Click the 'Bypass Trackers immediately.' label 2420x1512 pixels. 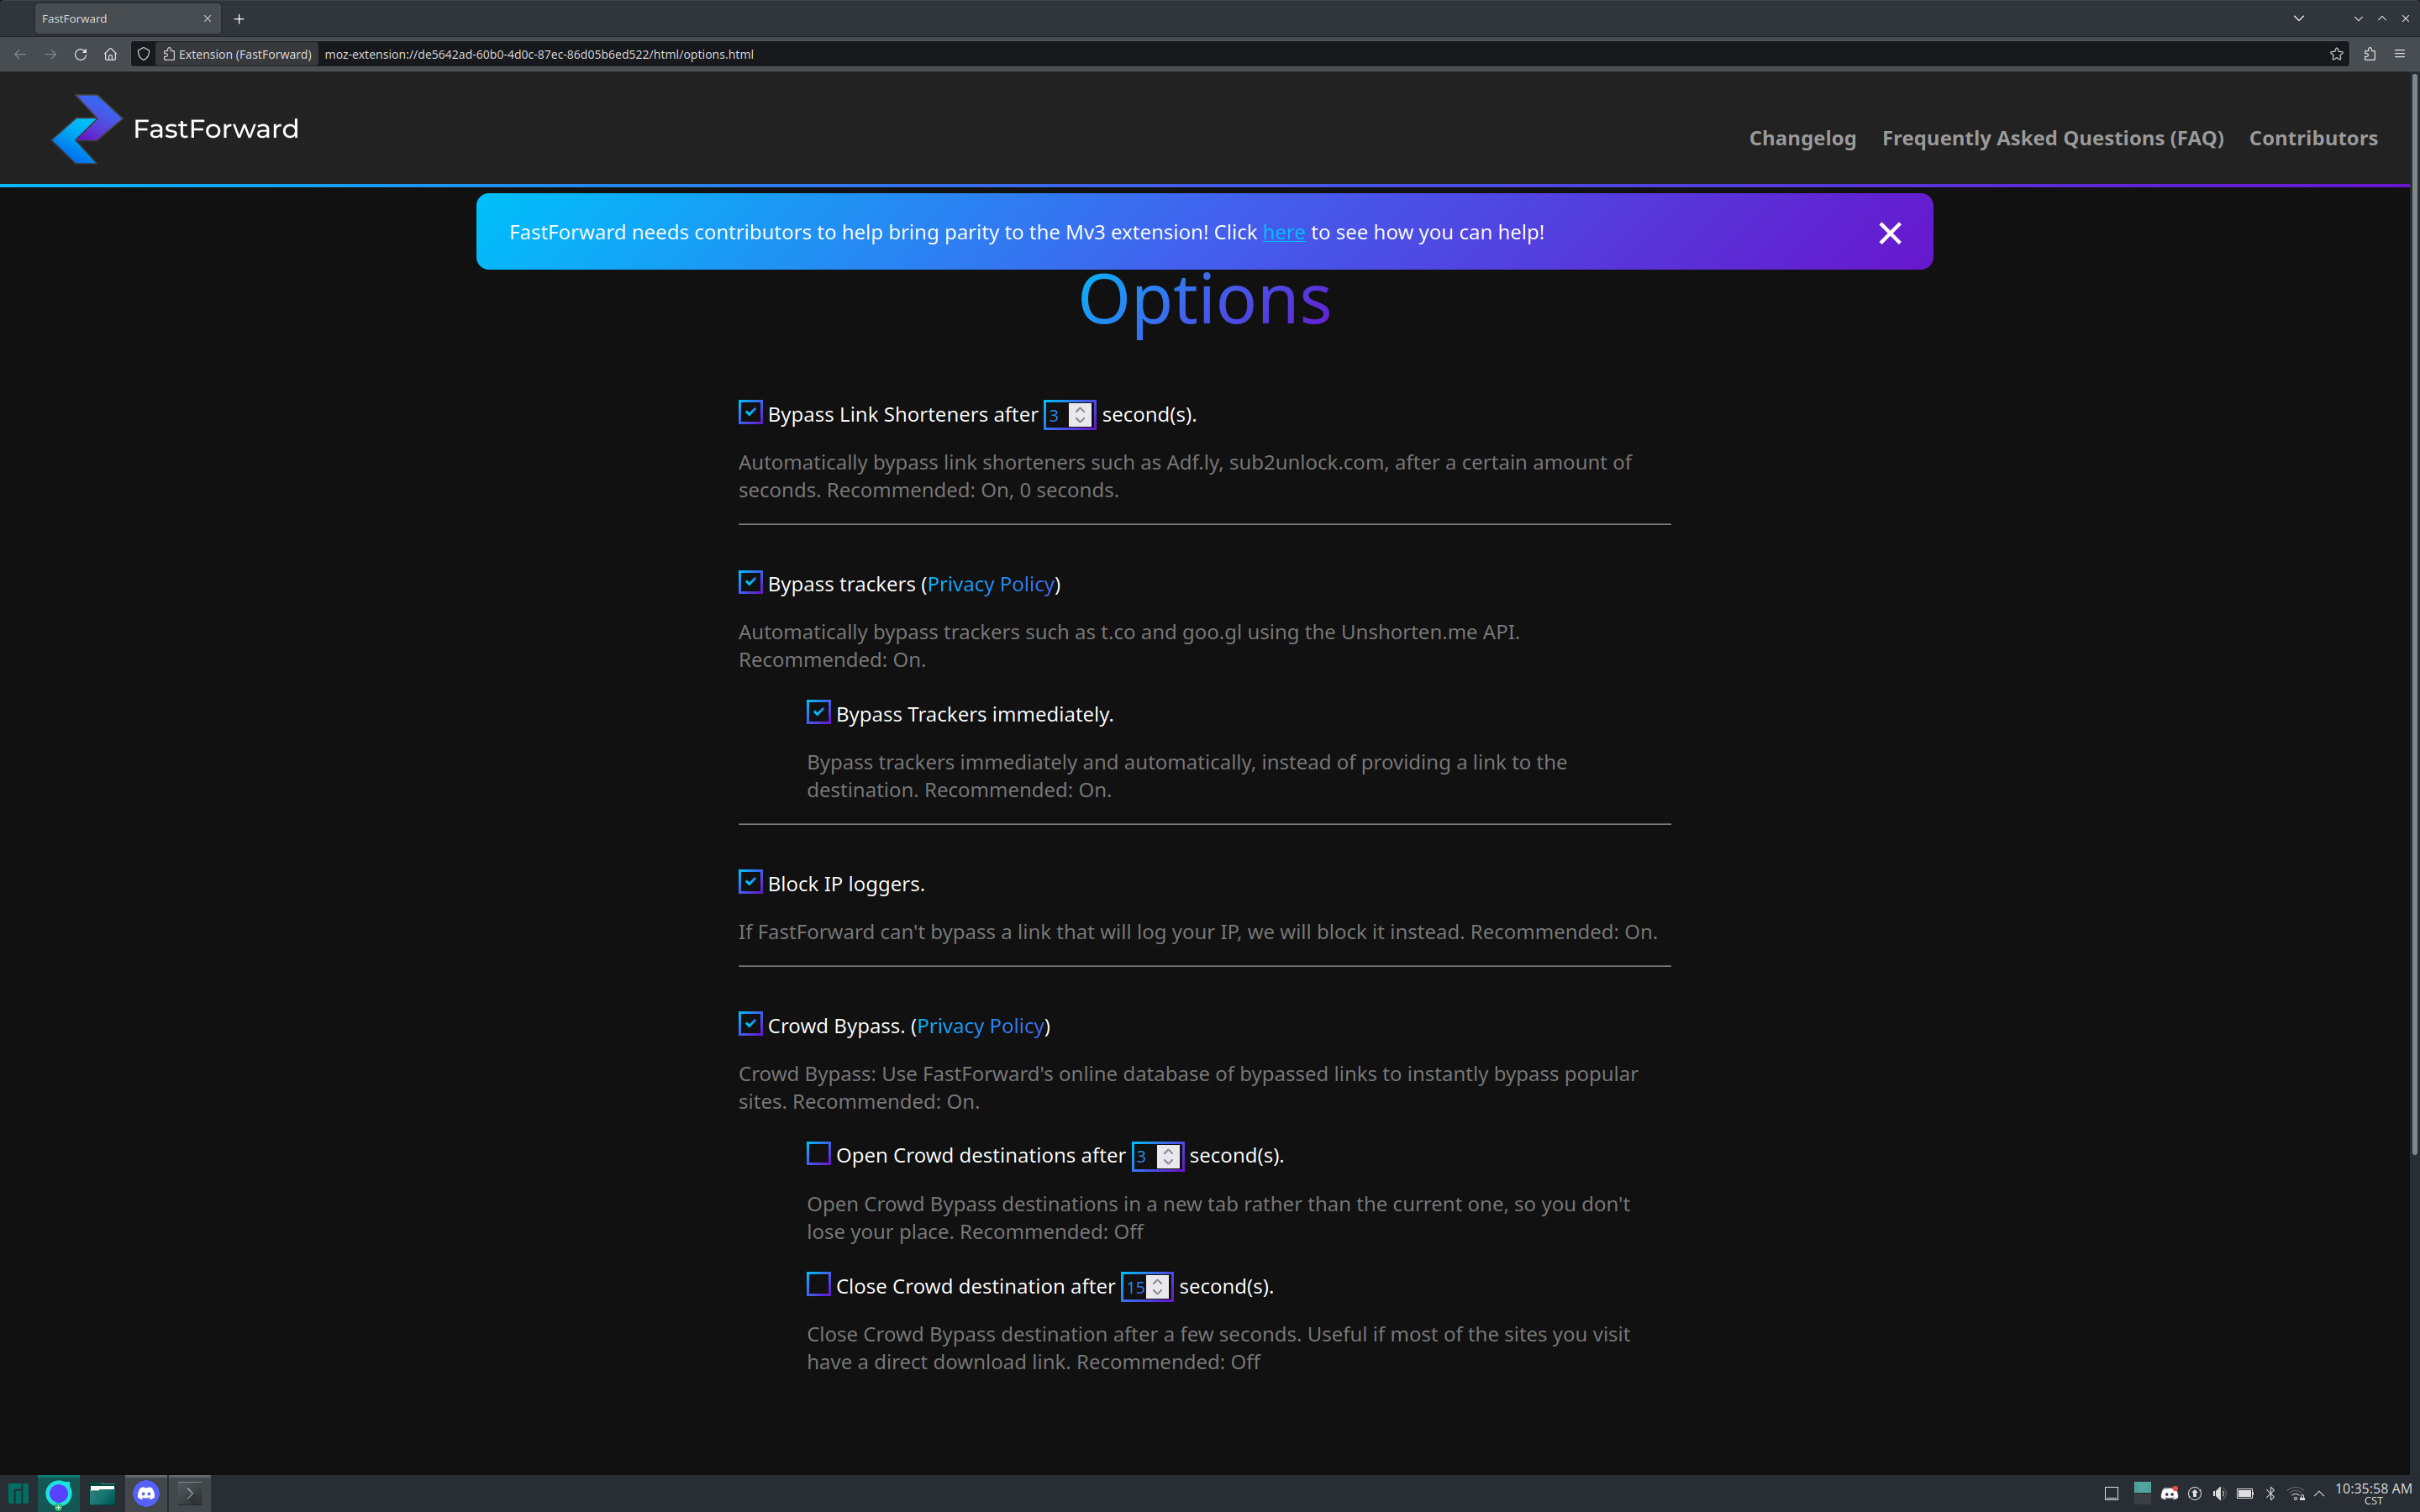click(x=974, y=714)
